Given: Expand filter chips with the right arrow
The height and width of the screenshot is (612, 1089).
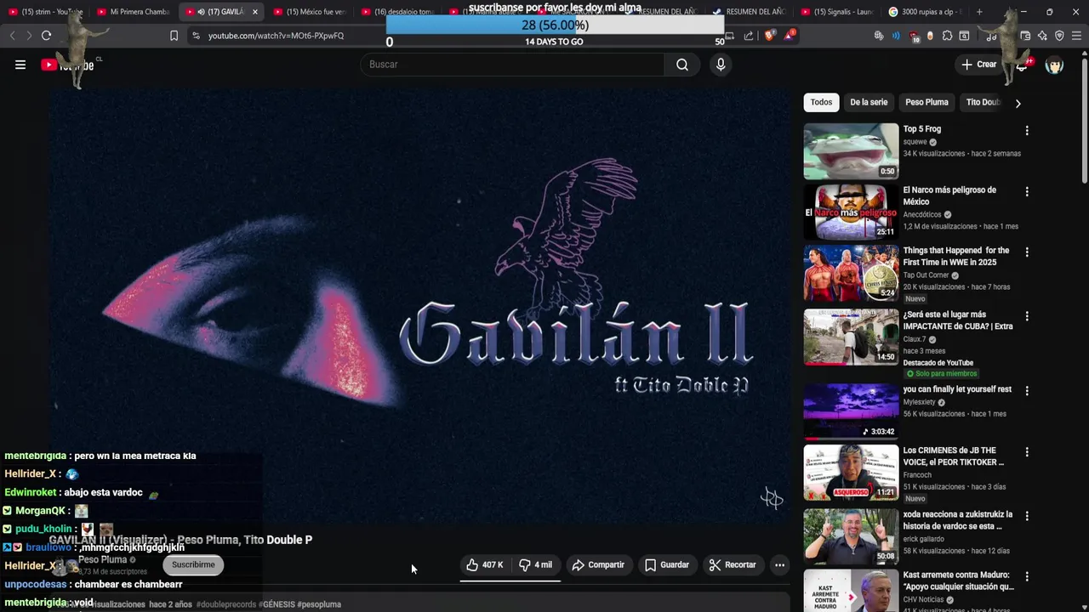Looking at the screenshot, I should coord(1018,103).
